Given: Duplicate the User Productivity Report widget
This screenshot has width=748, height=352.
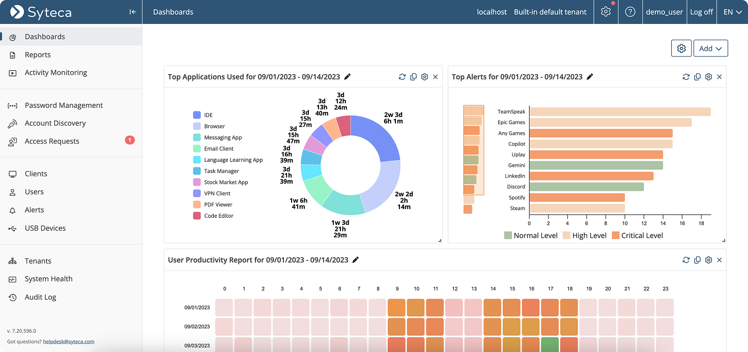Looking at the screenshot, I should point(697,260).
